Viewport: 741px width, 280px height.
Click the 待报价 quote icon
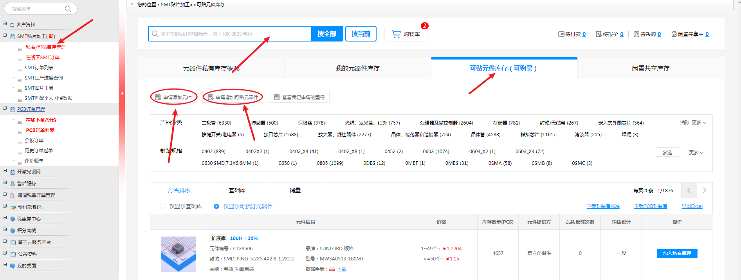[599, 34]
